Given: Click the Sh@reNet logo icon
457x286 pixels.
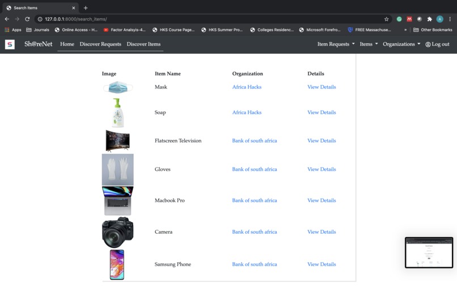Looking at the screenshot, I should click(10, 44).
